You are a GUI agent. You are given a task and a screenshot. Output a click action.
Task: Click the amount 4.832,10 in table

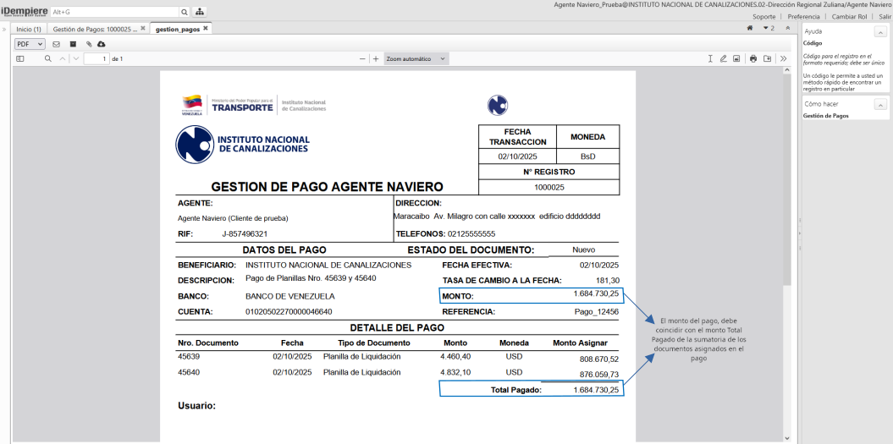point(455,372)
